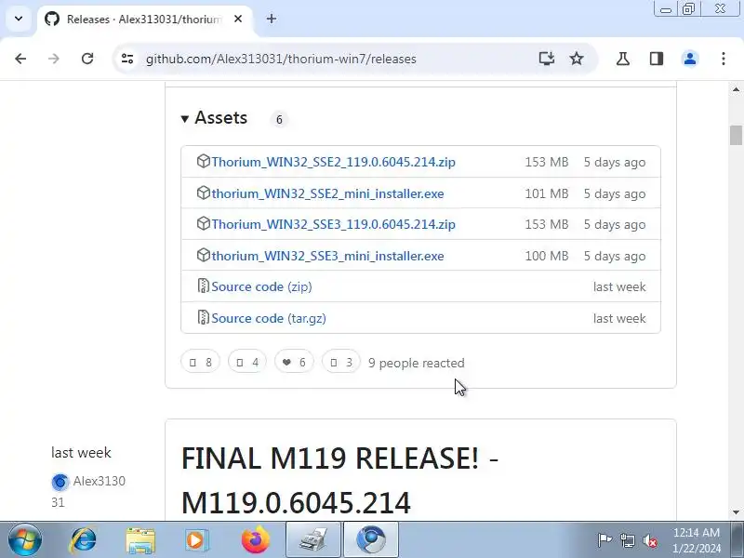Download thorium_WIN32_SSE2_mini_installer.exe
This screenshot has width=744, height=558.
click(x=327, y=193)
